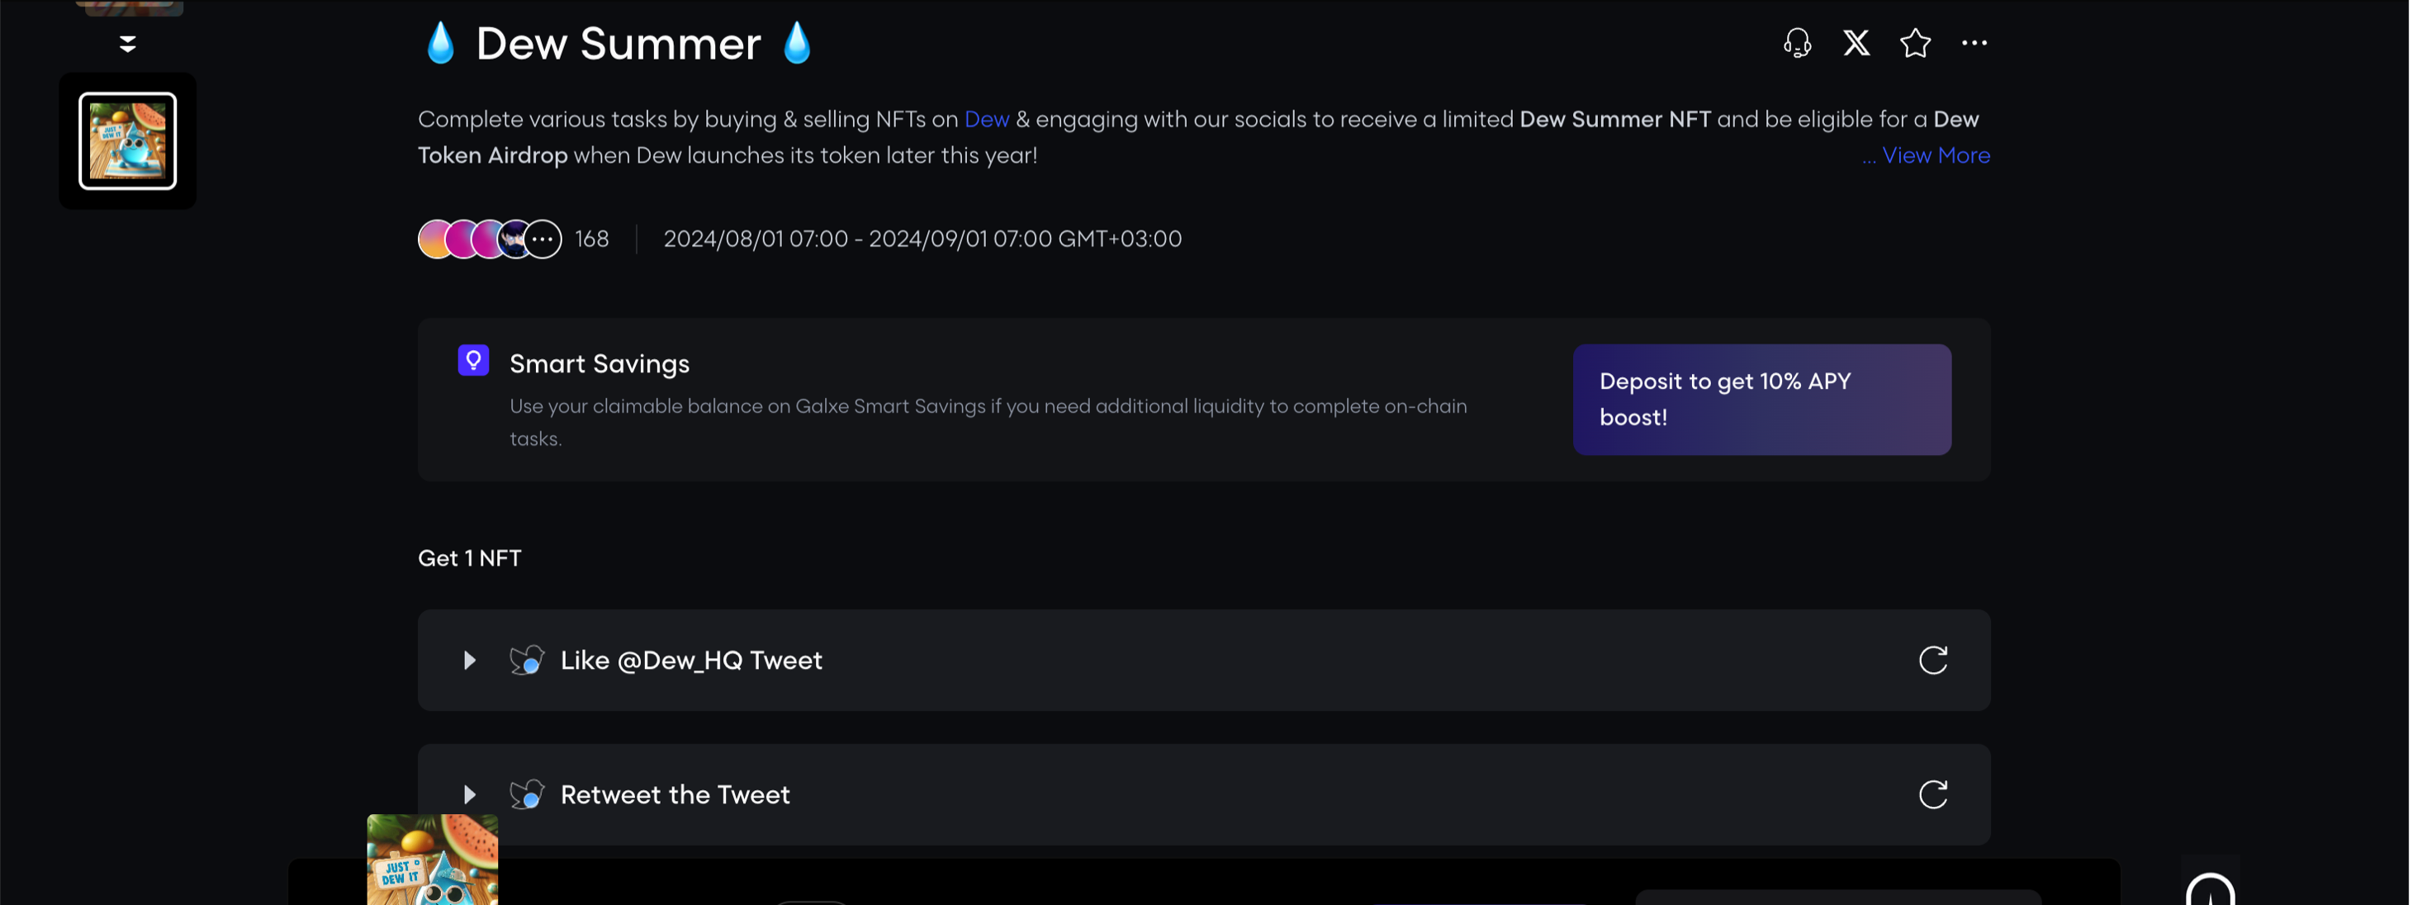Refresh the Retweet the Tweet task
Viewport: 2427px width, 905px height.
coord(1932,795)
